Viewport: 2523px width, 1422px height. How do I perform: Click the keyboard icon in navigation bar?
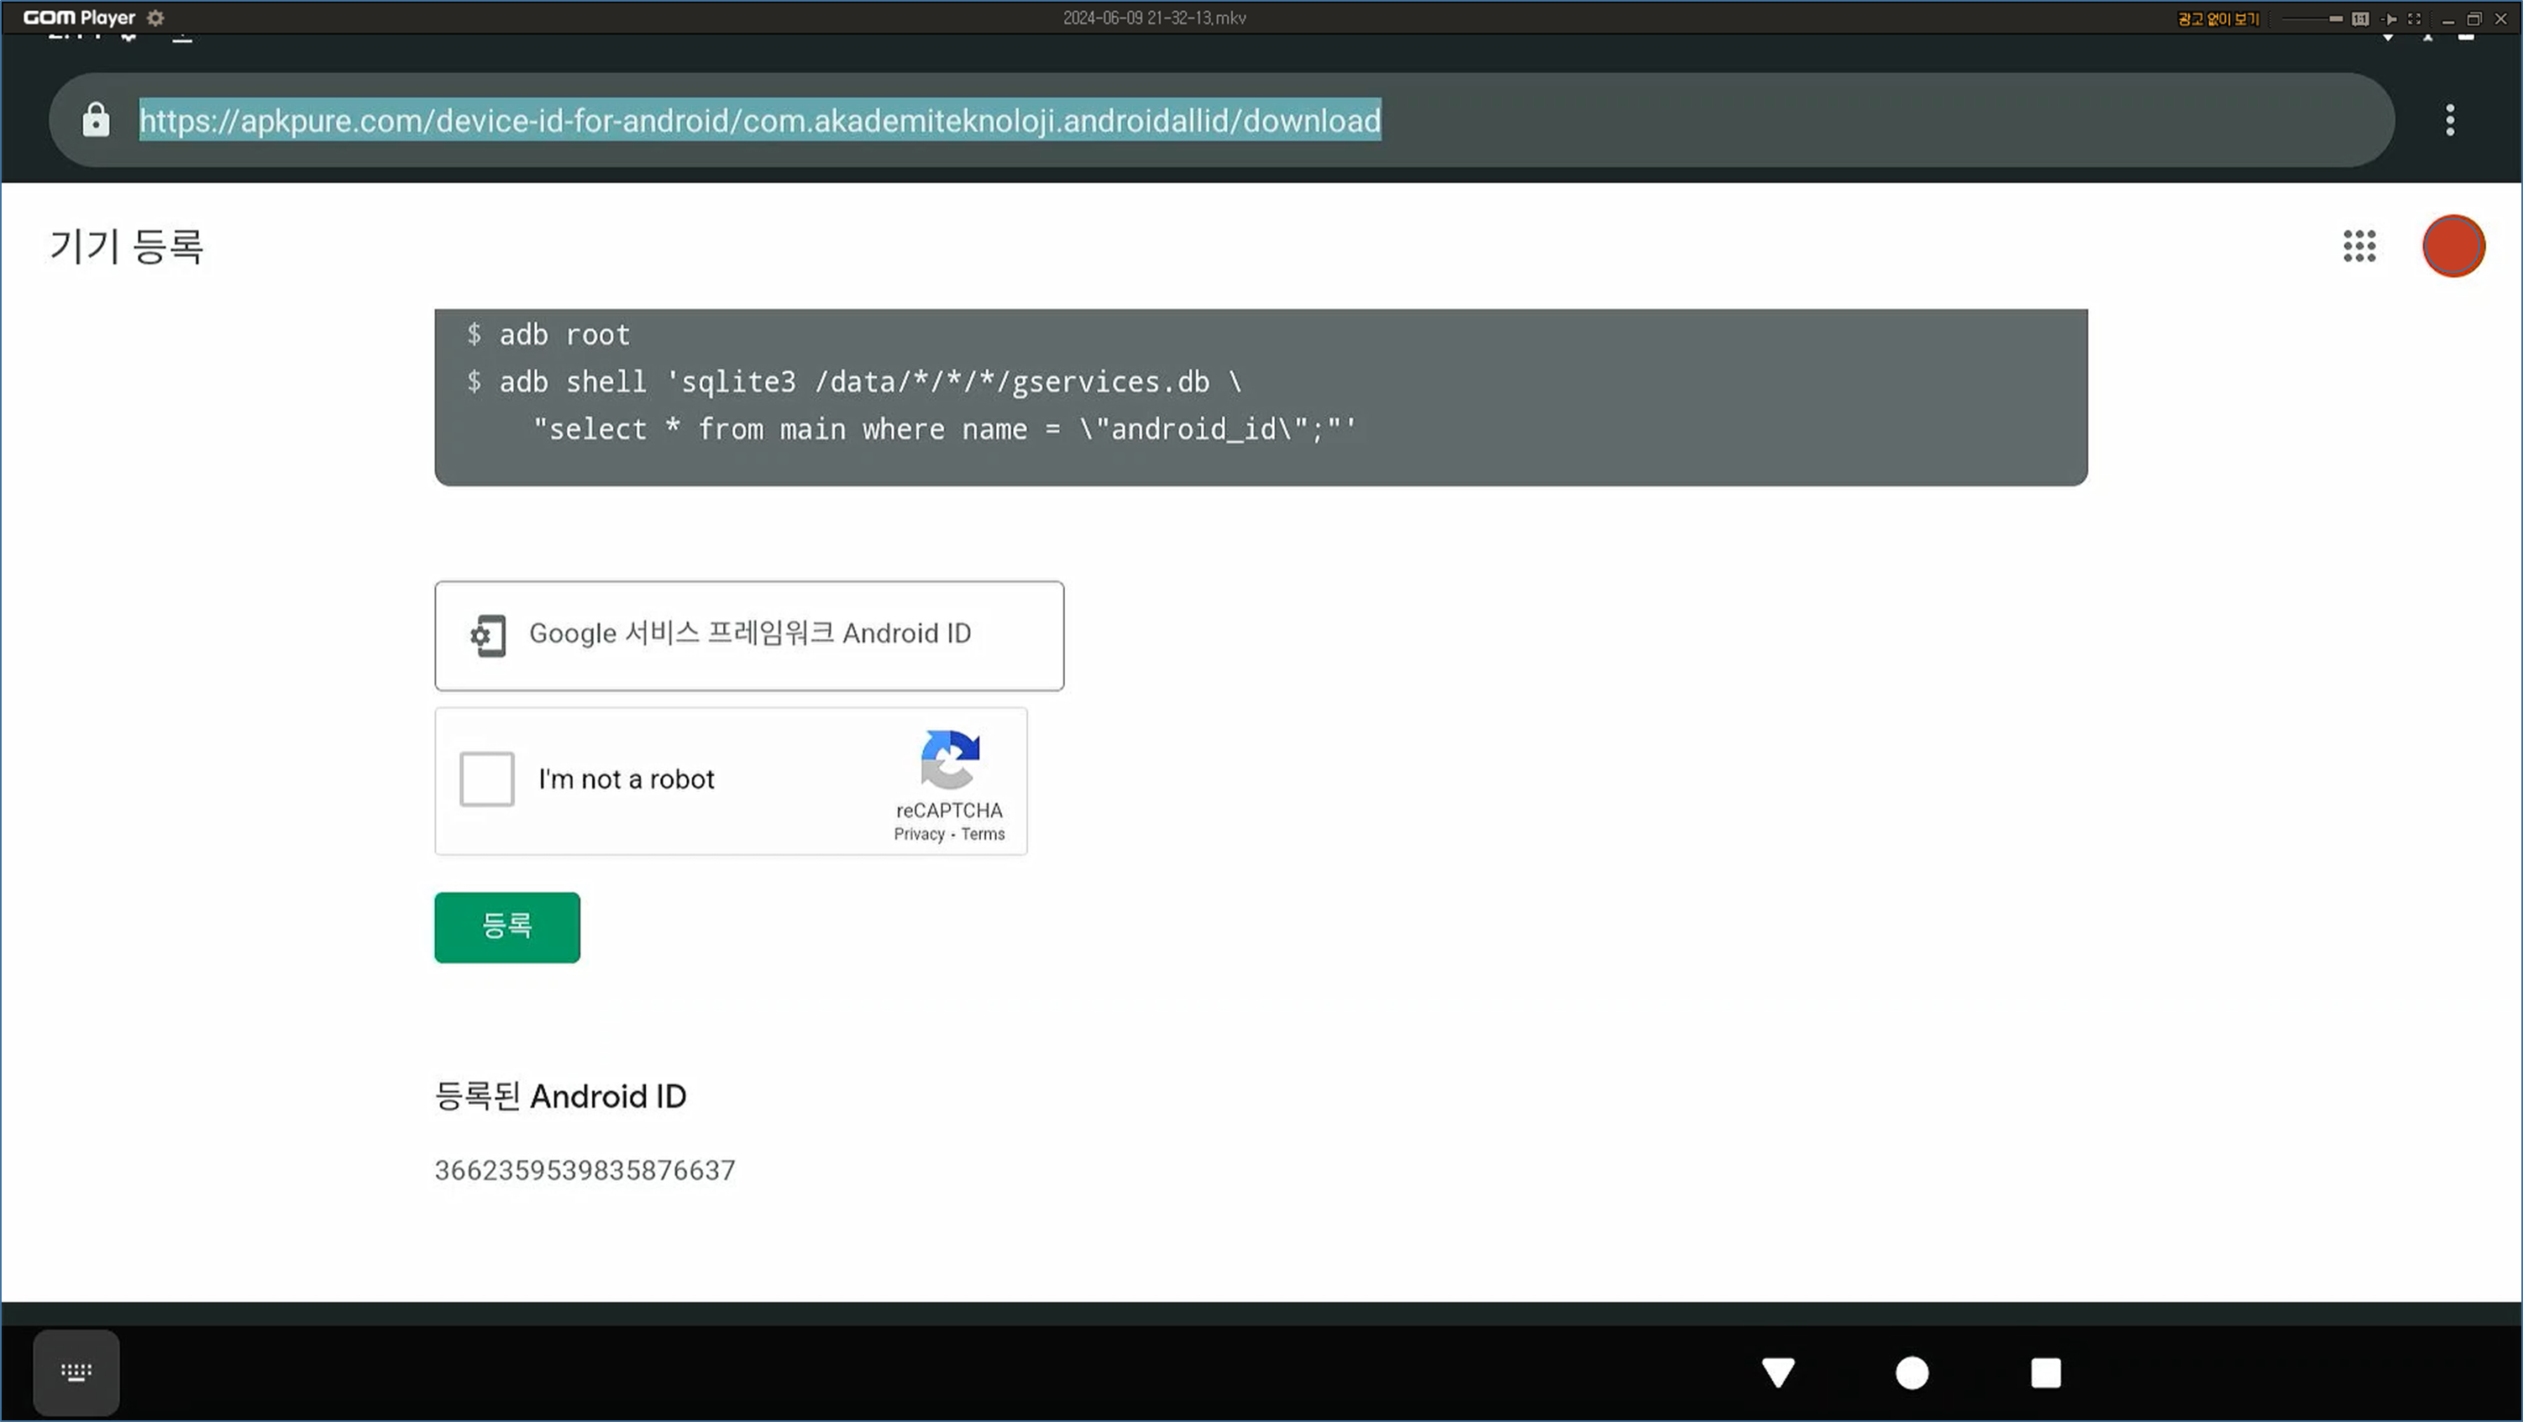point(76,1372)
